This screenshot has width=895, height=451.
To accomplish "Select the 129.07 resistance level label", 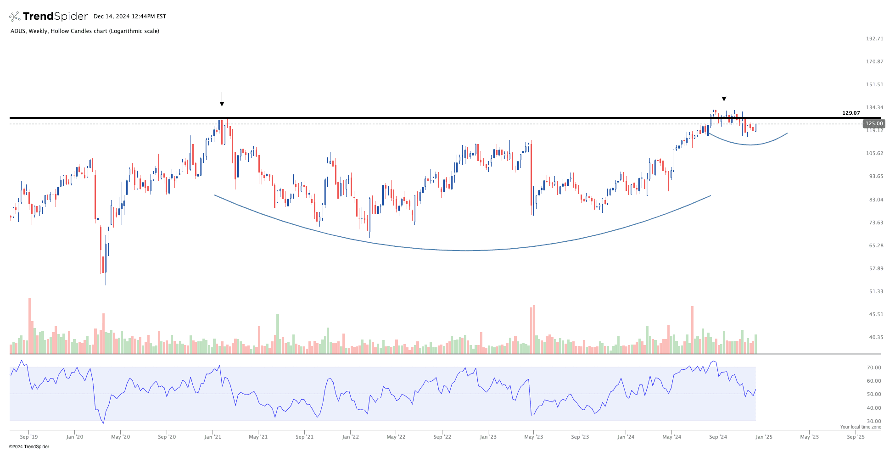I will [x=851, y=113].
